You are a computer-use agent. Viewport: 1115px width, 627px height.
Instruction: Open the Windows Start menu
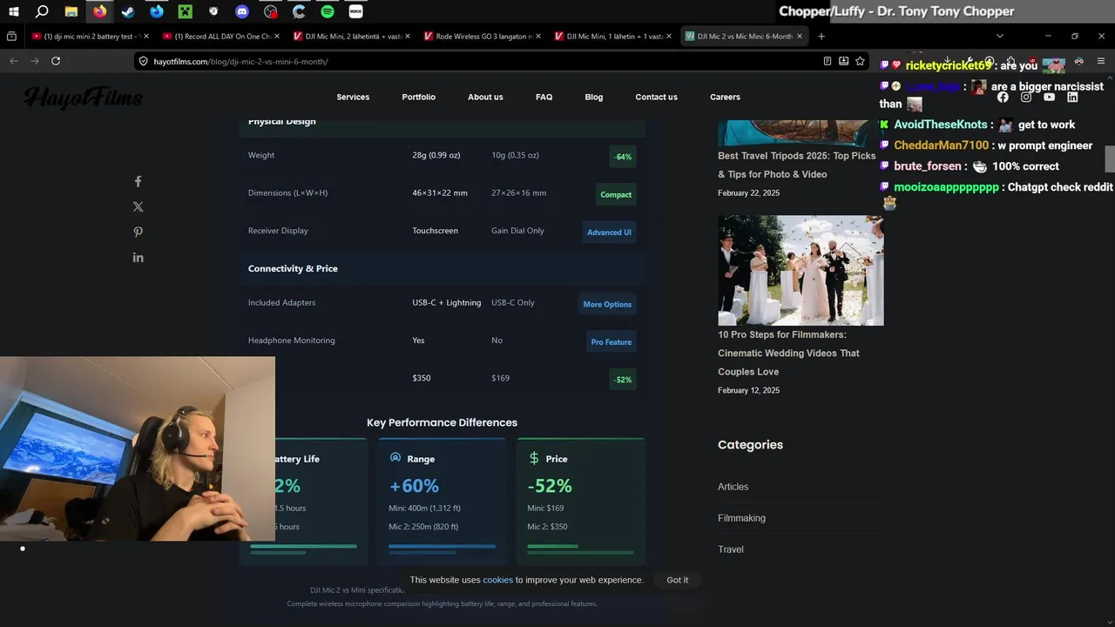pyautogui.click(x=14, y=11)
